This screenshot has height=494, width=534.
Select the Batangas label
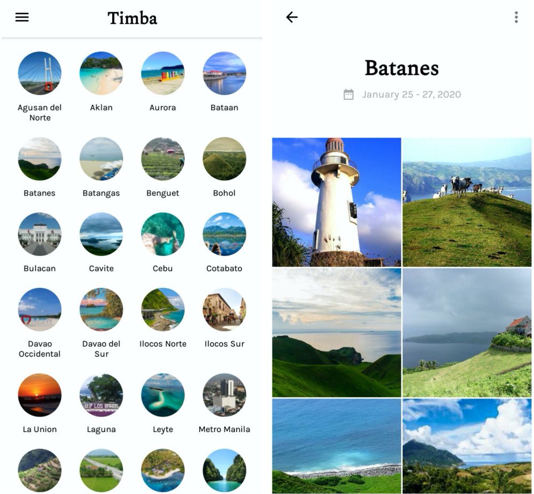(x=101, y=193)
